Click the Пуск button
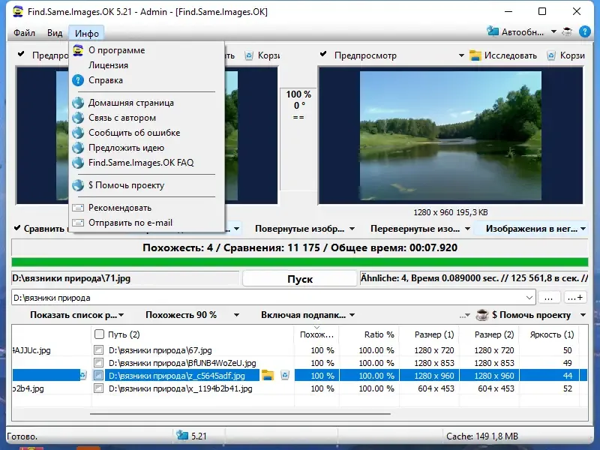The width and height of the screenshot is (600, 450). pyautogui.click(x=300, y=278)
